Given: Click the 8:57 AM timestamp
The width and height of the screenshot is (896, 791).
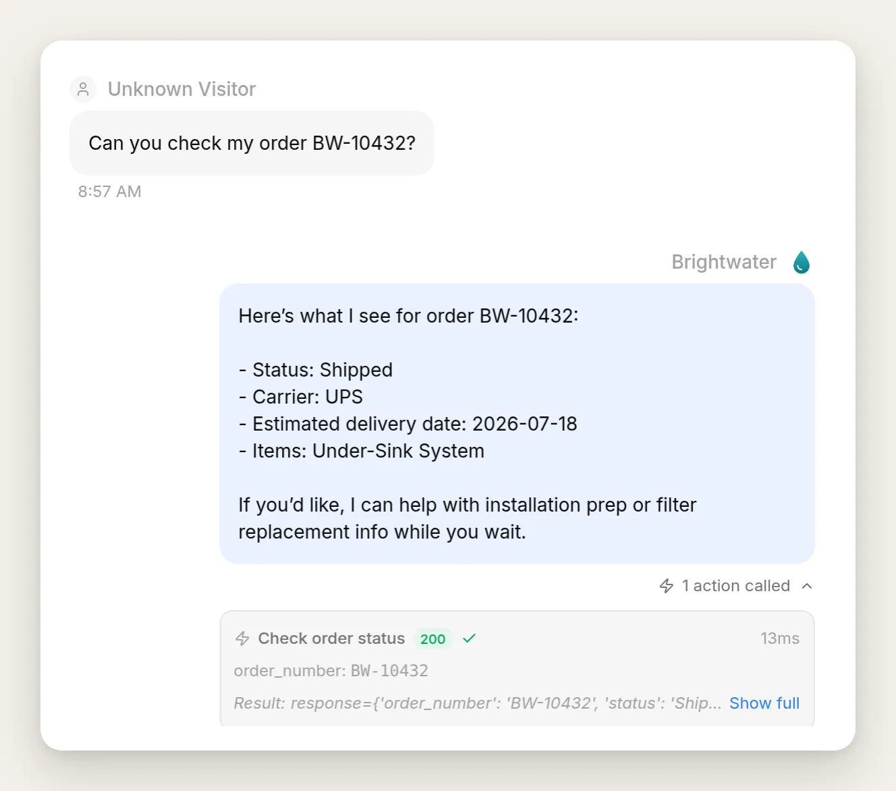Looking at the screenshot, I should [x=109, y=192].
